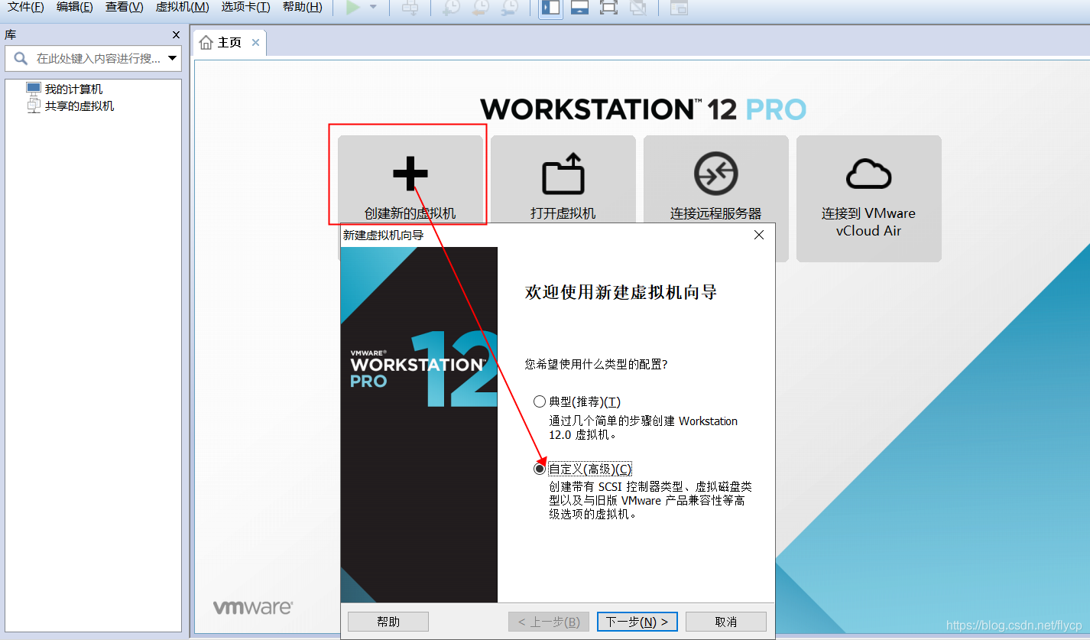Click the 取消 button in wizard
Viewport: 1090px width, 640px height.
pos(726,622)
